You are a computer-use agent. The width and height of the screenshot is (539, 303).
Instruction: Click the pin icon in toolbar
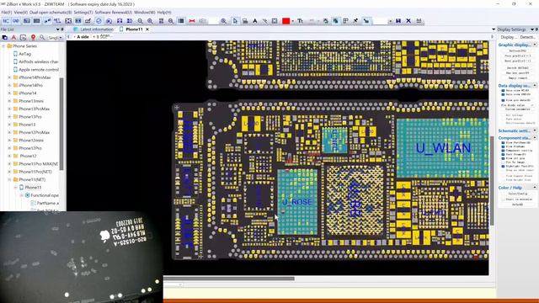[x=355, y=21]
